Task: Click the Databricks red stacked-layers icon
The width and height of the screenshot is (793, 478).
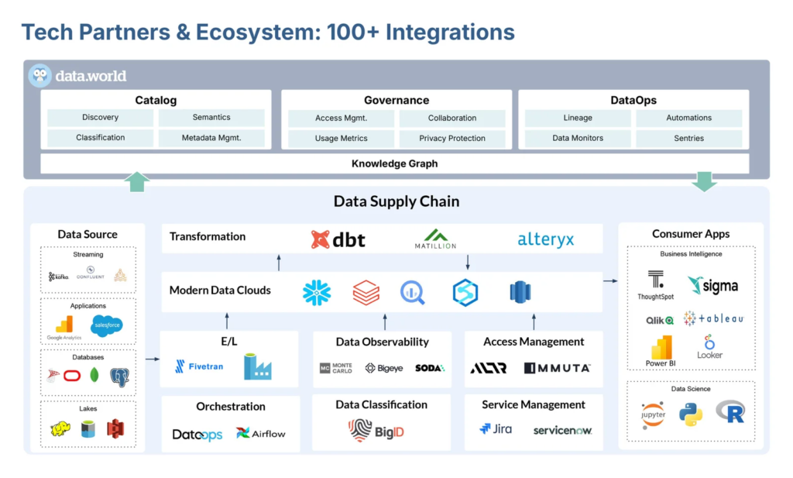Action: [x=366, y=292]
